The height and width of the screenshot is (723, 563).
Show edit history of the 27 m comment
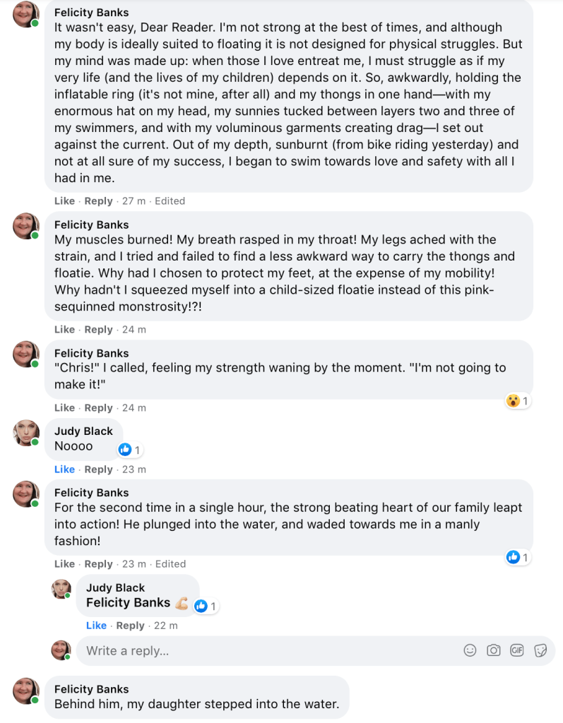pyautogui.click(x=170, y=201)
